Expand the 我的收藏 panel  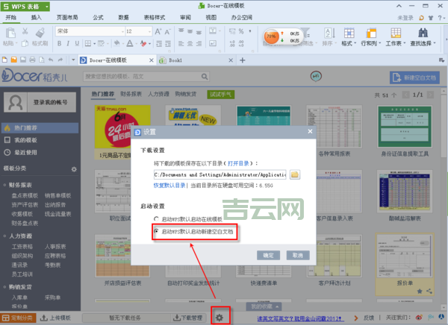click(x=264, y=306)
